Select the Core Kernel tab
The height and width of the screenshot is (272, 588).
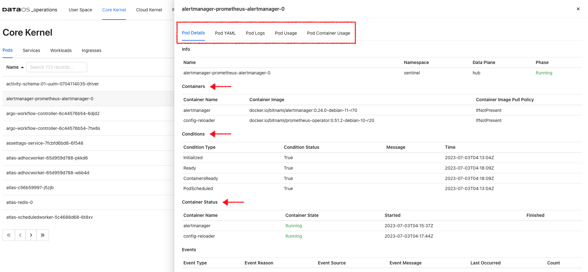114,10
